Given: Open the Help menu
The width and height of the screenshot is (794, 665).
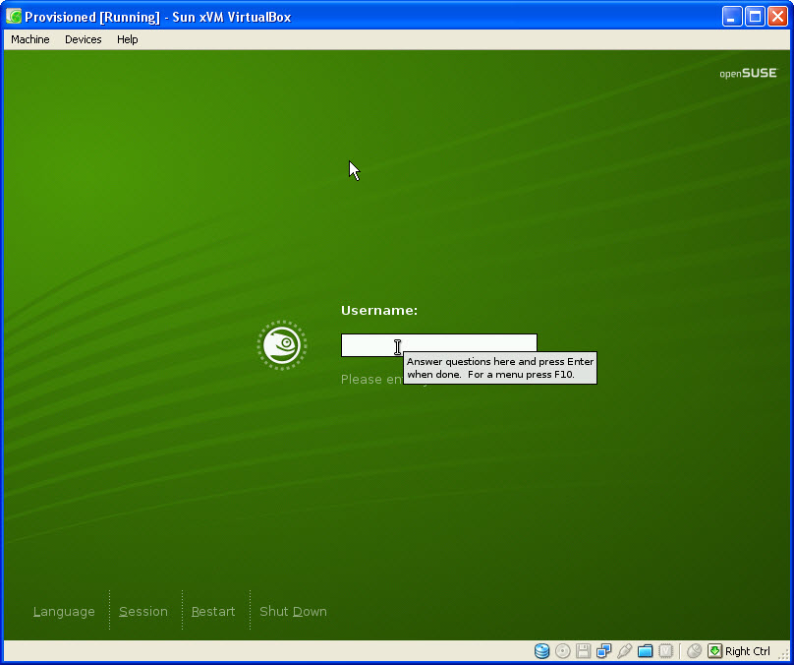Looking at the screenshot, I should tap(127, 39).
